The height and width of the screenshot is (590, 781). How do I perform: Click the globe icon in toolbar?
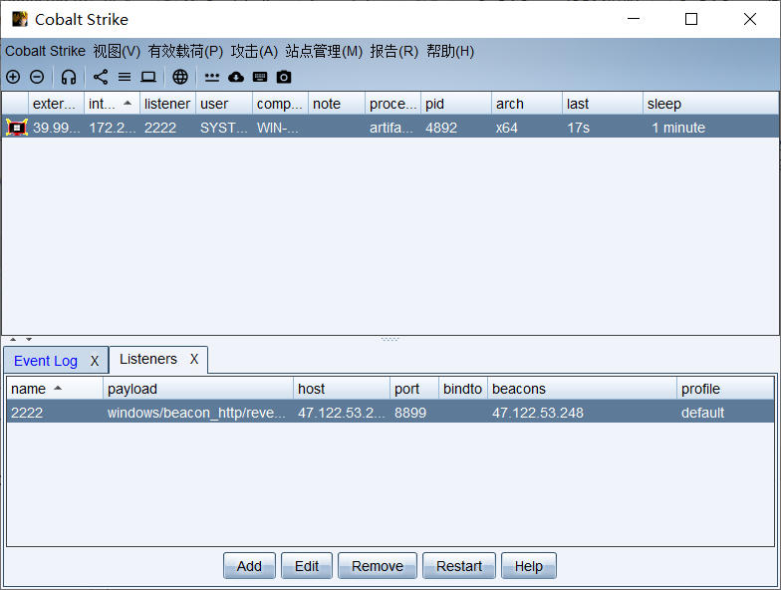(180, 77)
